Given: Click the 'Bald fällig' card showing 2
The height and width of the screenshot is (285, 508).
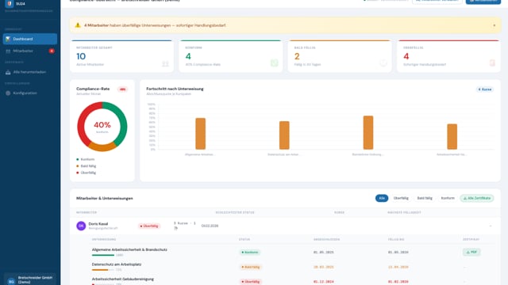Looking at the screenshot, I should pyautogui.click(x=340, y=56).
